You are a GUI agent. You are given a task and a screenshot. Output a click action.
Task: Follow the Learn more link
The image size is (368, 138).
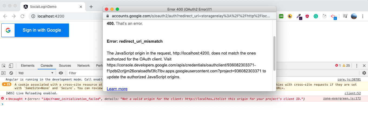pyautogui.click(x=117, y=89)
